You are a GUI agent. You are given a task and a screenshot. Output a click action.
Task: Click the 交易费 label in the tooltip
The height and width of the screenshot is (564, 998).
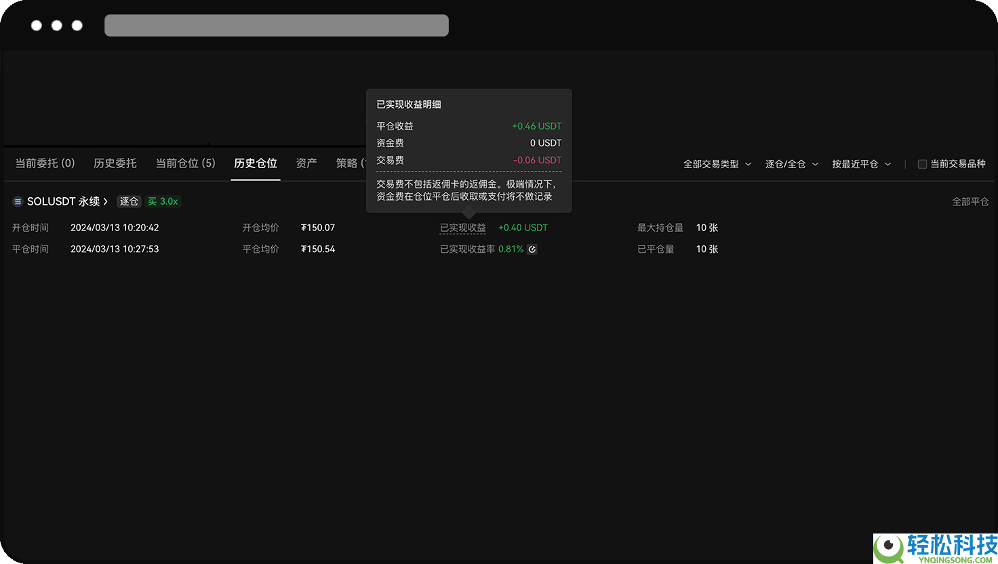tap(390, 160)
